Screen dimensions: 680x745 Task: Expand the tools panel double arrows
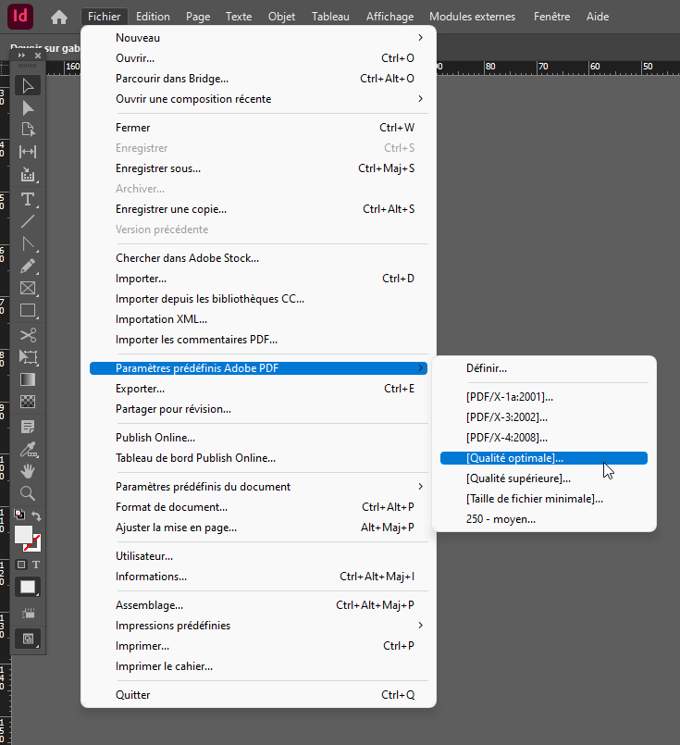[21, 56]
